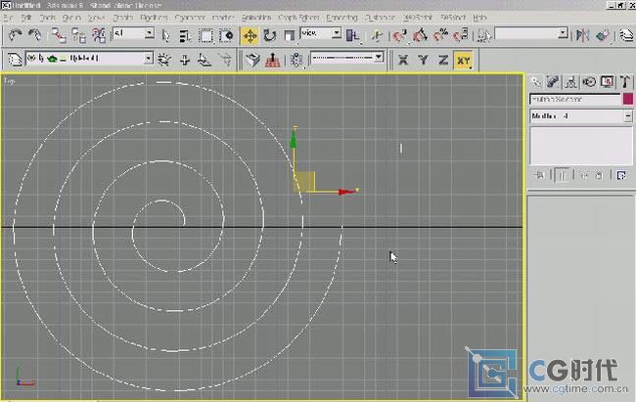This screenshot has height=402, width=636.
Task: Restrict movement to the X axis
Action: coord(403,60)
